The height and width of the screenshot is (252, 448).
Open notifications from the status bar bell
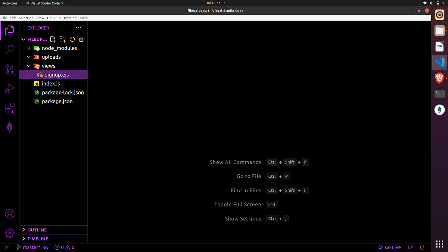[x=422, y=247]
